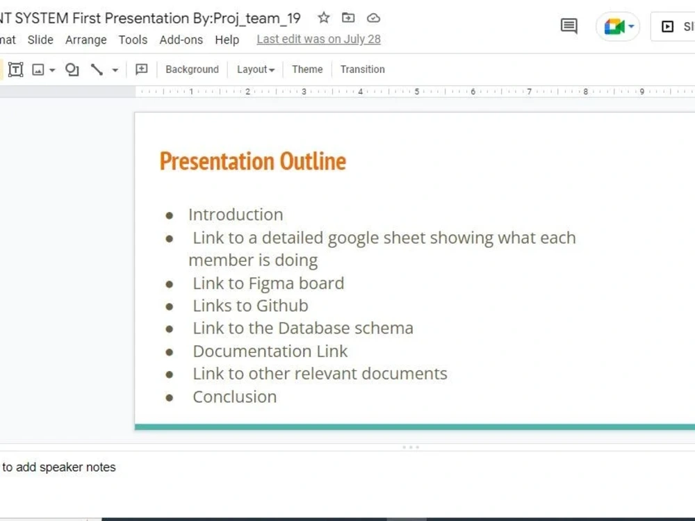
Task: Click the 'Introduction' bullet text
Action: coord(236,215)
